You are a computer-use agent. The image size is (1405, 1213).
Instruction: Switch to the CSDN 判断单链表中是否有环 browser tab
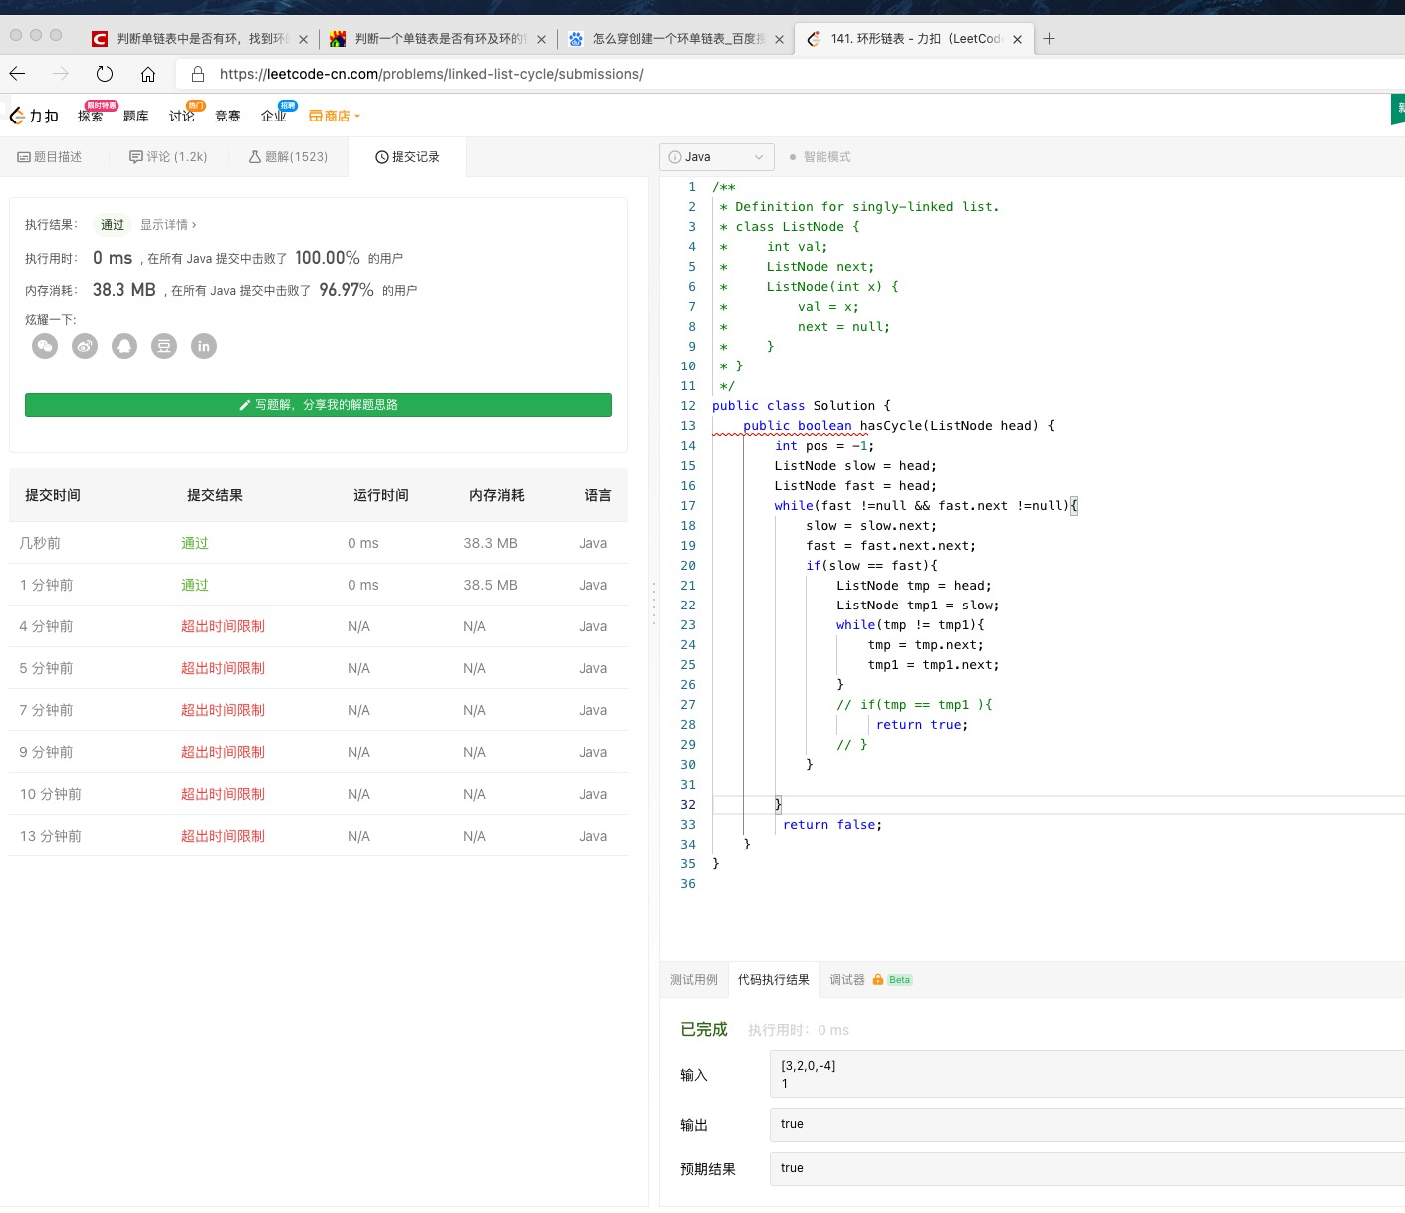click(x=199, y=39)
